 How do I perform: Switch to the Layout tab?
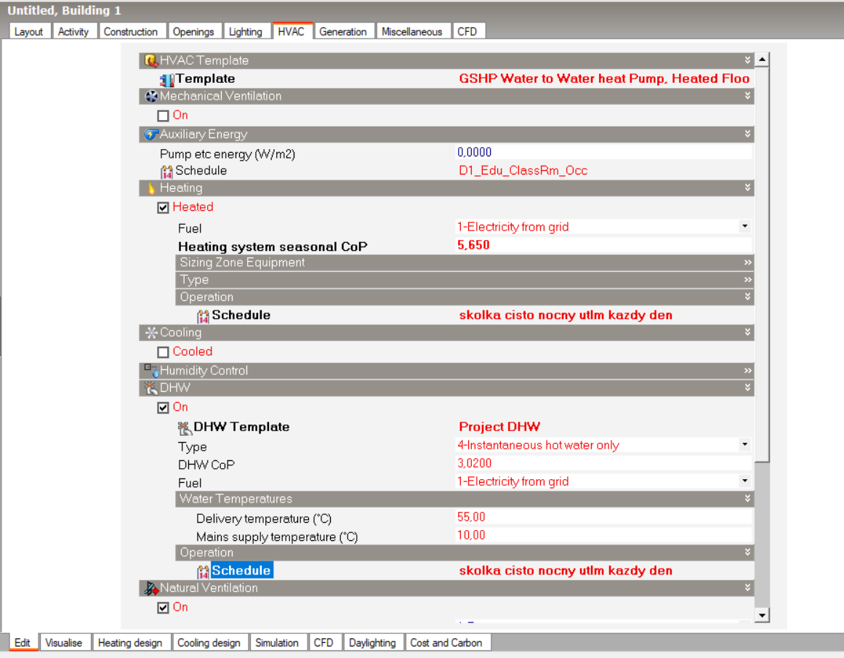29,31
